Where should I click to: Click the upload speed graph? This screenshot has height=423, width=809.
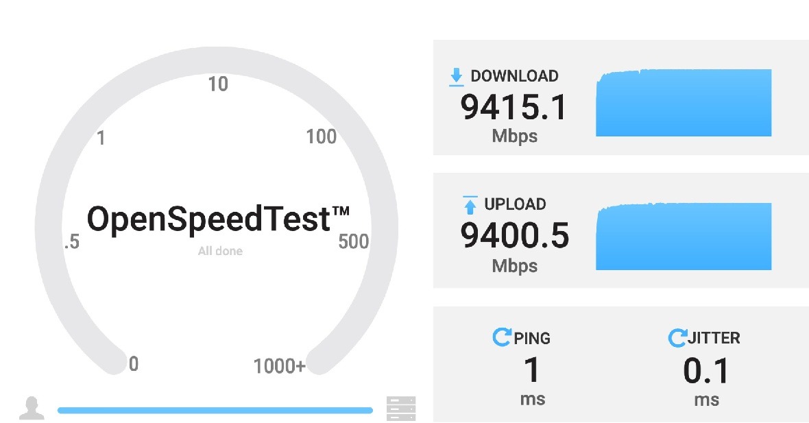pyautogui.click(x=686, y=235)
